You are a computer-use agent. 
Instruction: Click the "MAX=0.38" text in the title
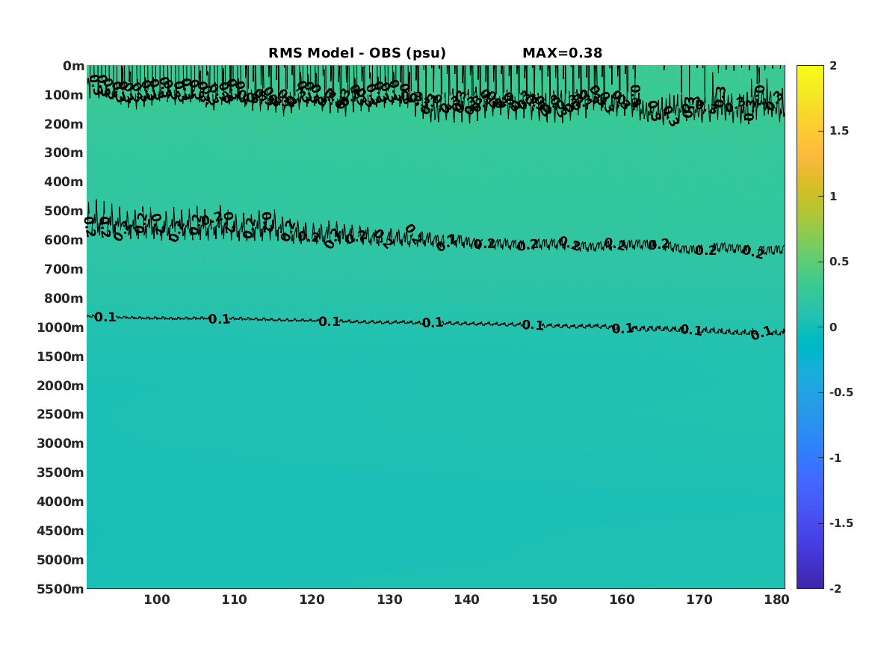[x=562, y=53]
